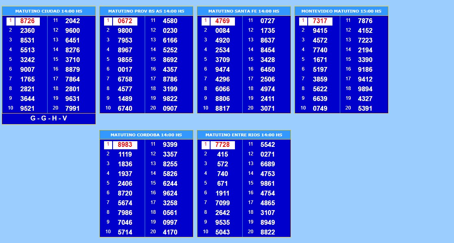This screenshot has height=243, width=454.
Task: Select number 3071 in the Santa Fe table
Action: [267, 109]
